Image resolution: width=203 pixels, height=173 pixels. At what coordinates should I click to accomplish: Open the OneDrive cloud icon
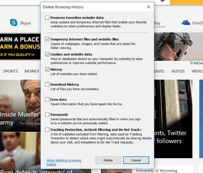point(186,23)
